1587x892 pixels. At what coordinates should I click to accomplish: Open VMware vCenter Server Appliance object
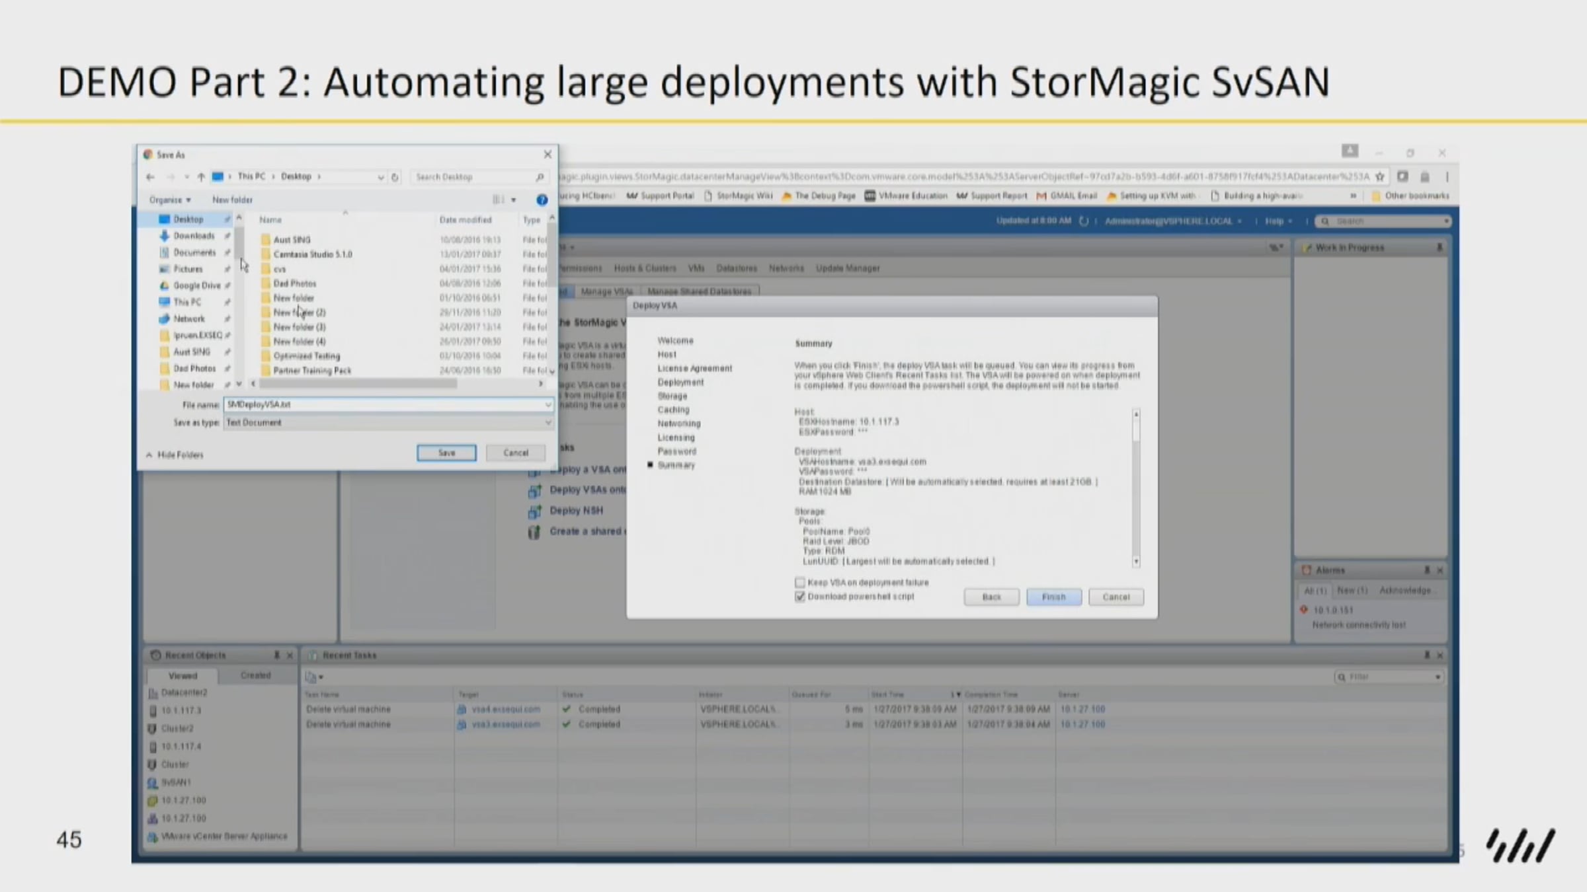[224, 836]
